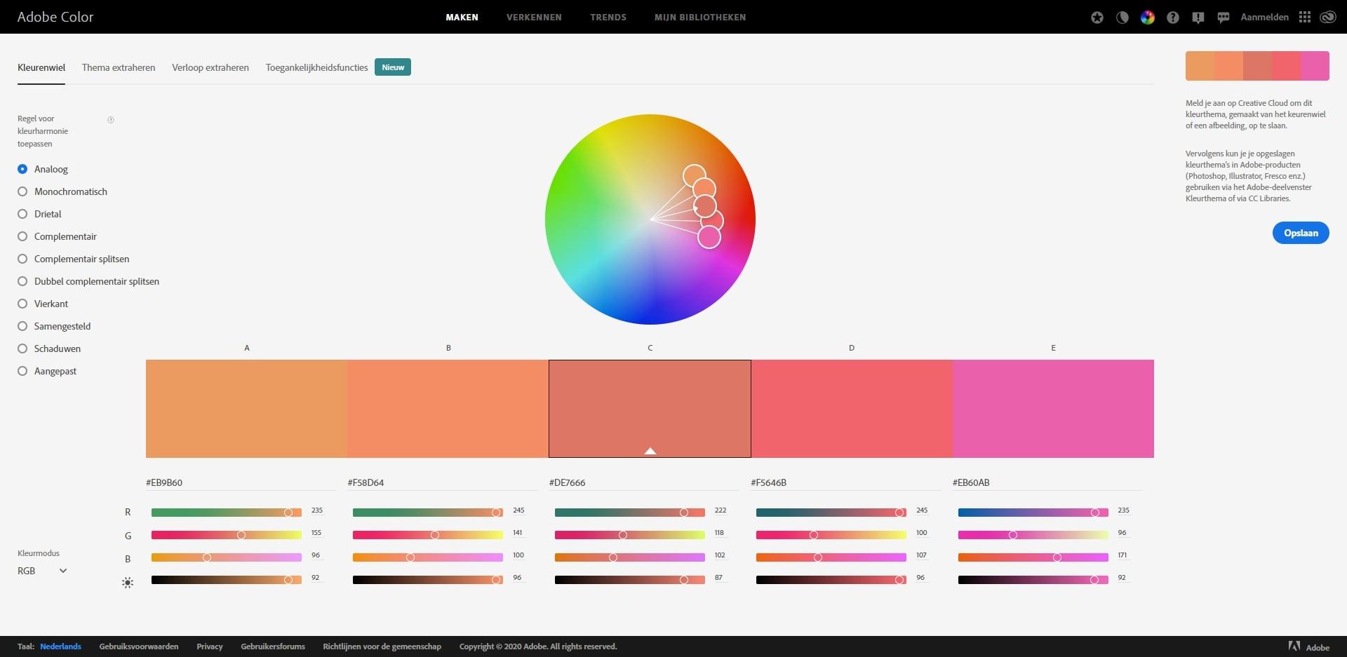Image resolution: width=1347 pixels, height=657 pixels.
Task: Click the #DE7666 hex field
Action: [x=644, y=482]
